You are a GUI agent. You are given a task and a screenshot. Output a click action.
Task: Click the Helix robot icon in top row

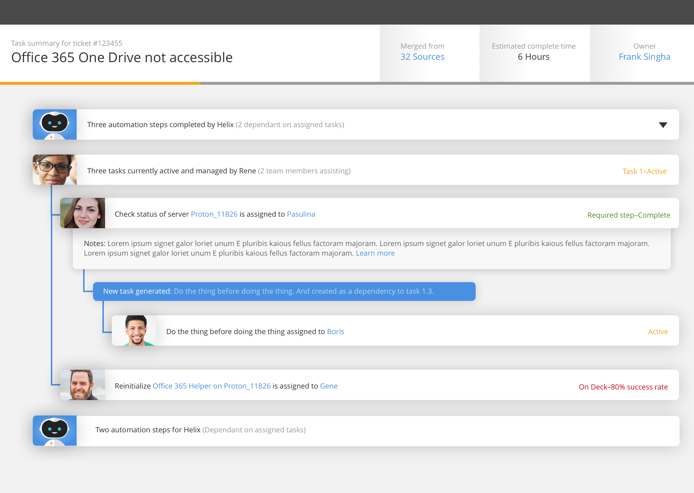point(55,124)
